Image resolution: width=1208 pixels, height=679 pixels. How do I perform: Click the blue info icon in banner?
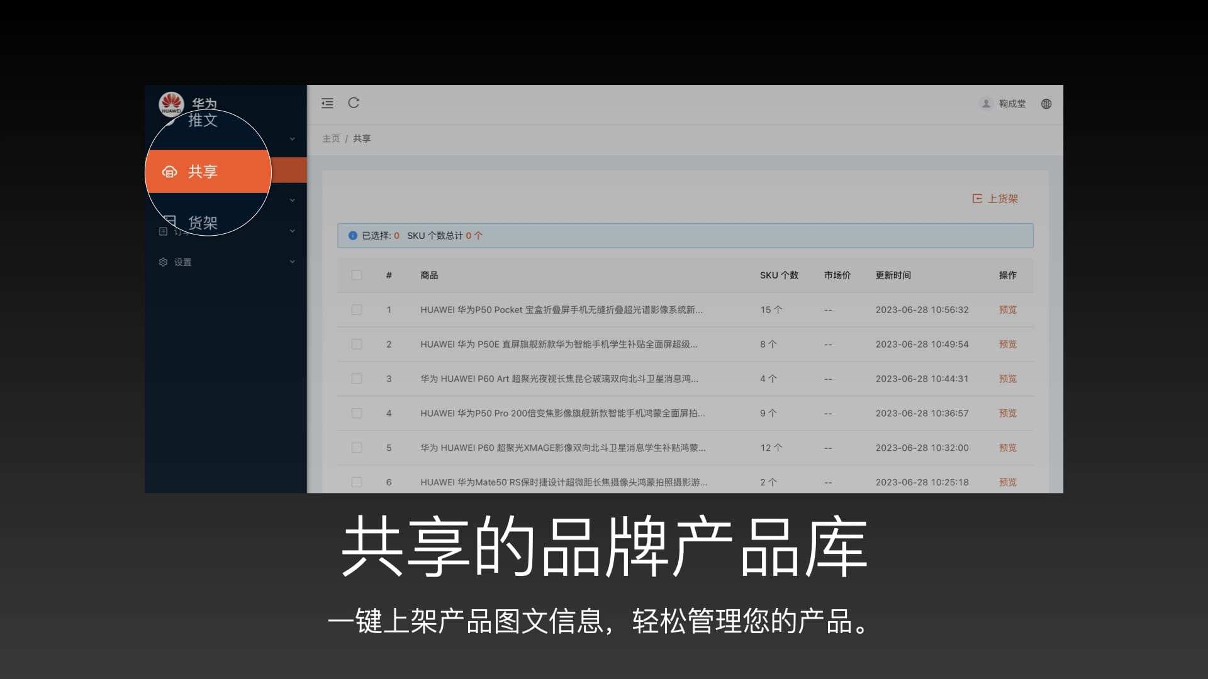(x=353, y=236)
